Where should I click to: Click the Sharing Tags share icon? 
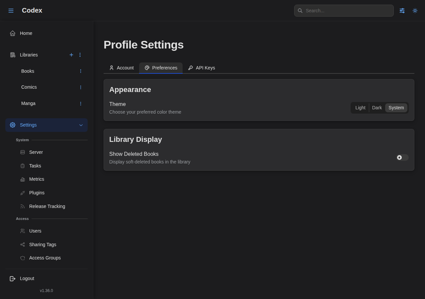coord(23,245)
